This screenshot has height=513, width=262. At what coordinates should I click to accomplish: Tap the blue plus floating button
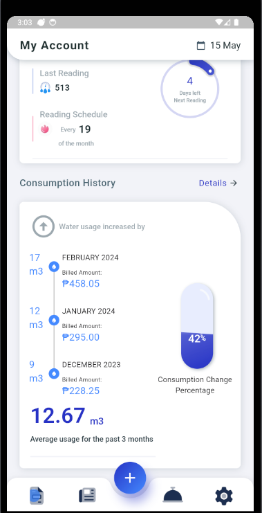click(x=130, y=478)
